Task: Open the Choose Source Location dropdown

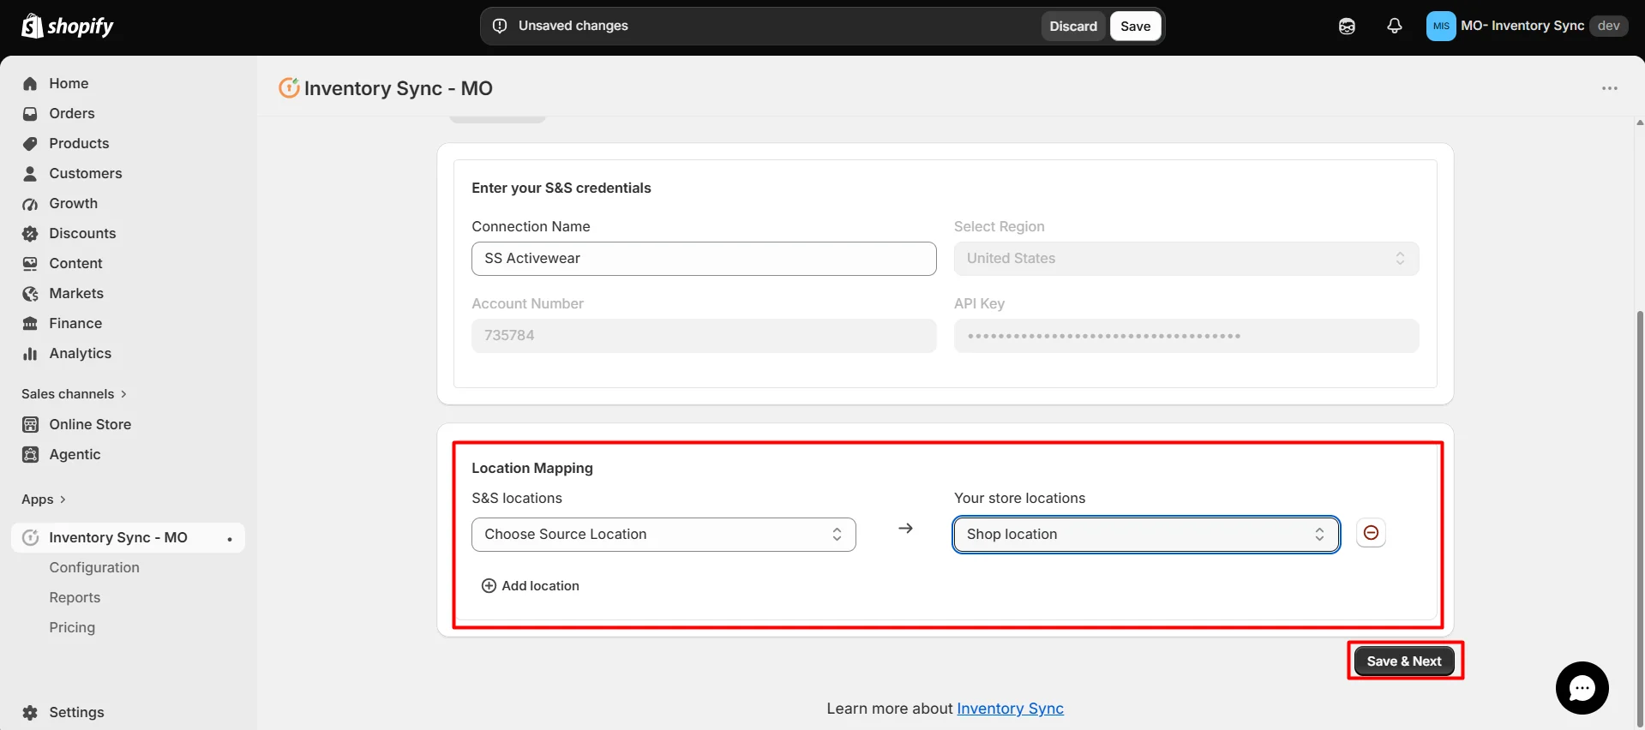Action: tap(663, 535)
